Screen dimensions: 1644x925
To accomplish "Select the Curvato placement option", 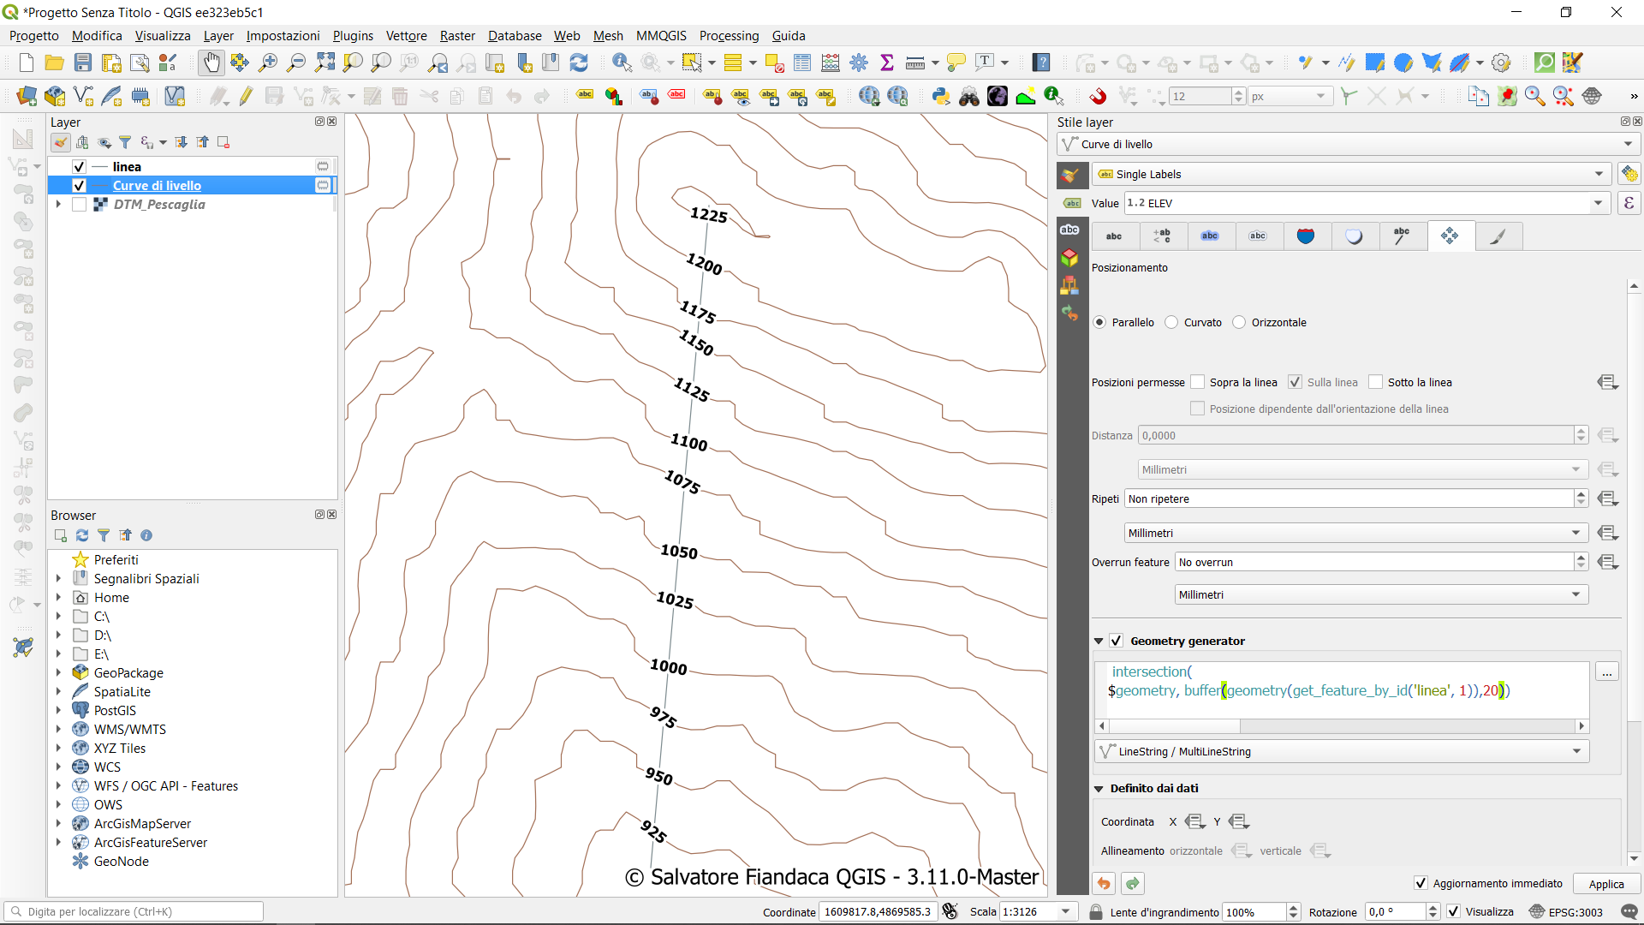I will pos(1171,322).
